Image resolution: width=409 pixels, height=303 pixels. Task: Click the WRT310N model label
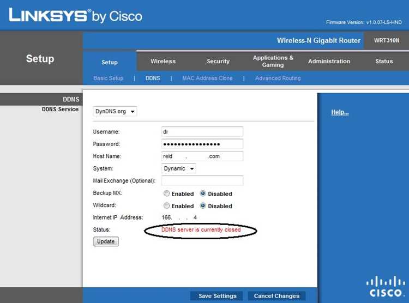tap(387, 40)
